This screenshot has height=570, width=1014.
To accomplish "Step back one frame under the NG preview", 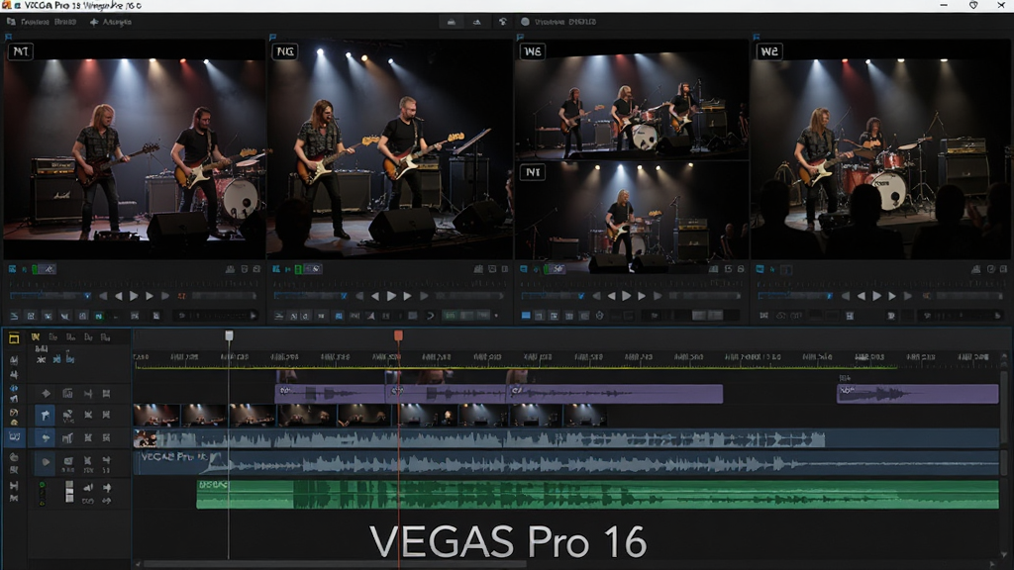I will [x=375, y=296].
